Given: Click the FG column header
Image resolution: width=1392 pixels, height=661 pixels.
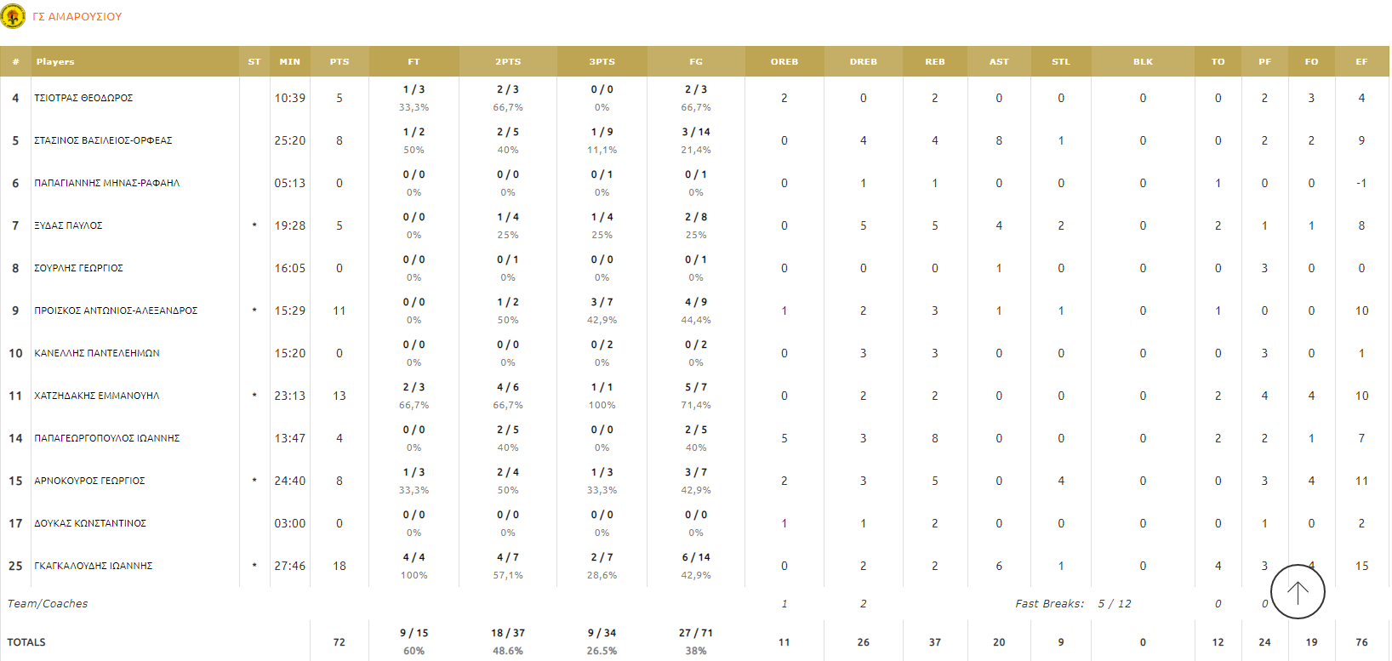Looking at the screenshot, I should coord(696,61).
